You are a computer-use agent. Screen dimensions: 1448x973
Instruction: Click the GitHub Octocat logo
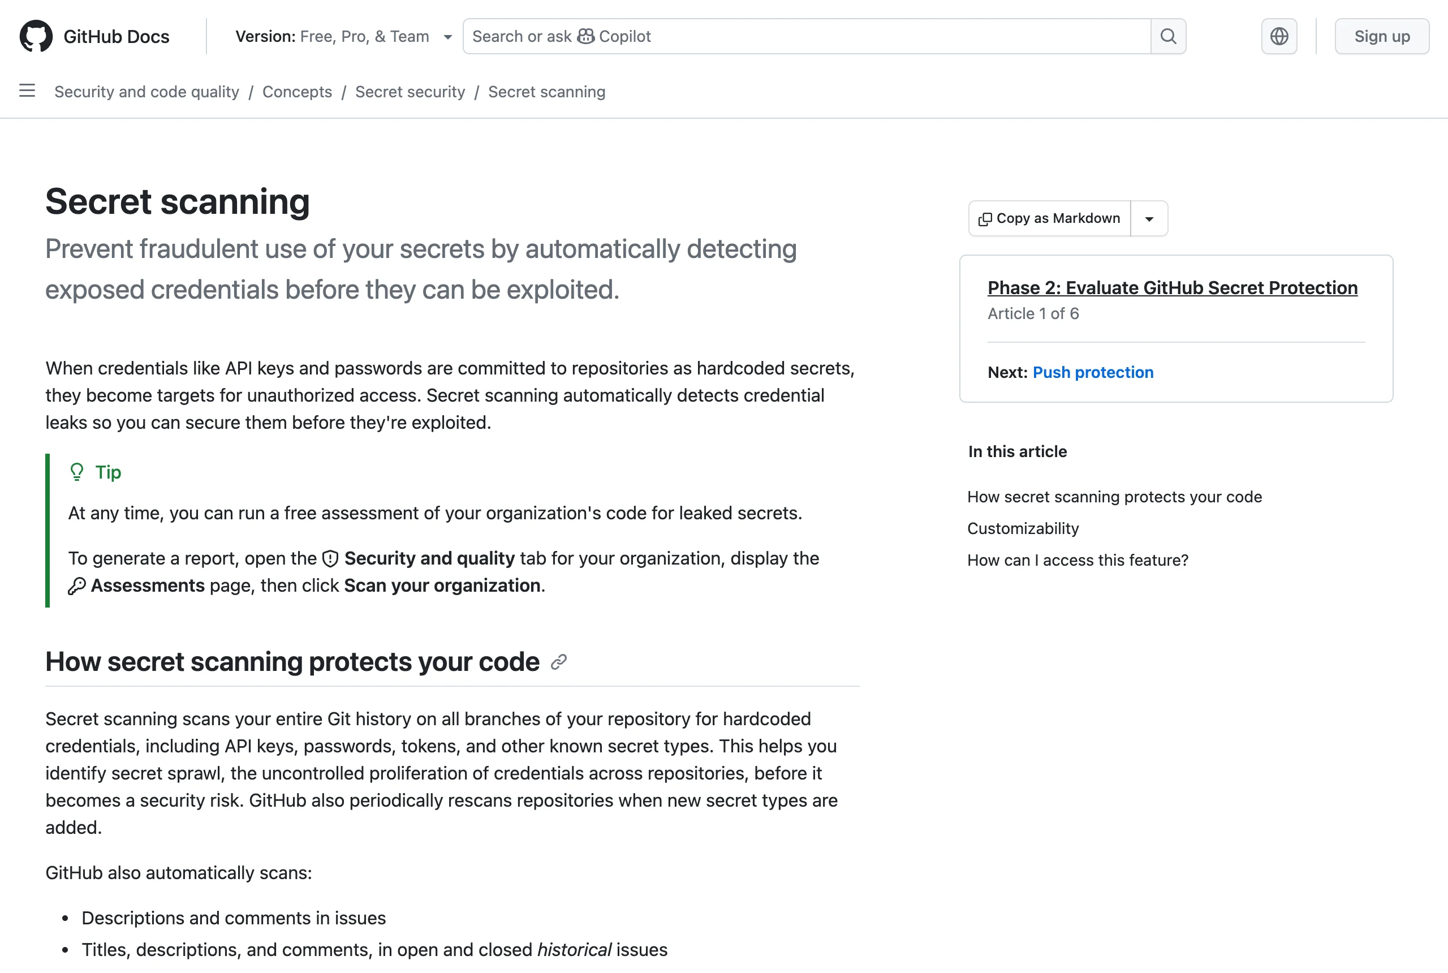(36, 36)
